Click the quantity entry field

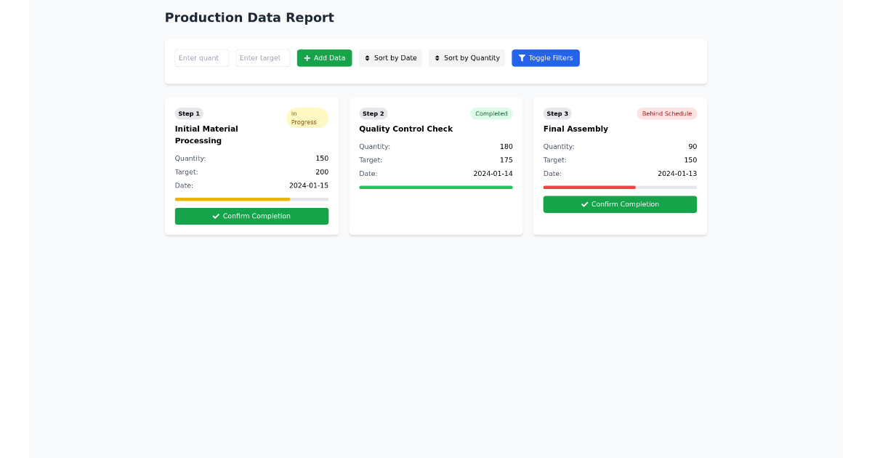click(201, 58)
